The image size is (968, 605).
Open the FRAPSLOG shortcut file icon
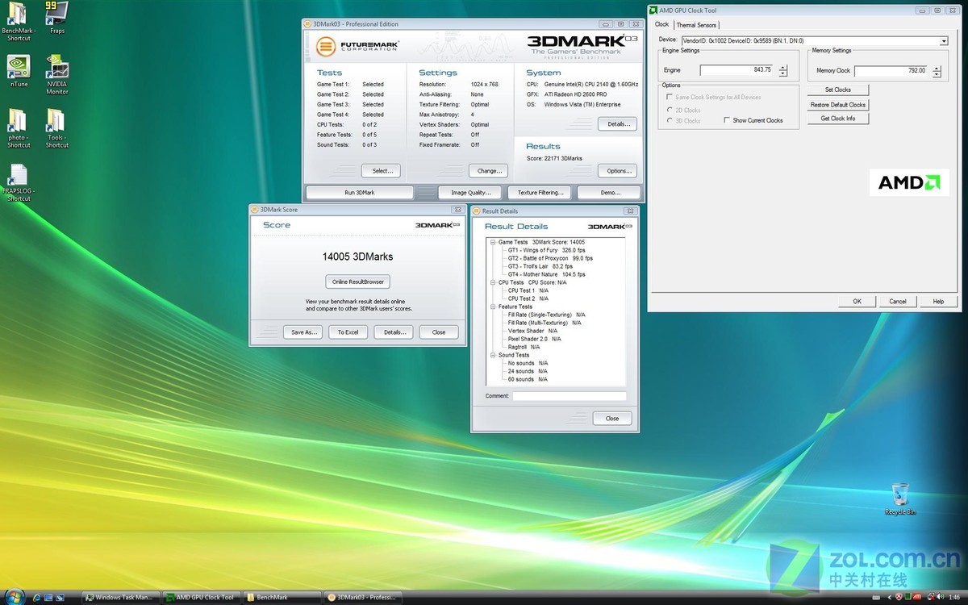(19, 175)
